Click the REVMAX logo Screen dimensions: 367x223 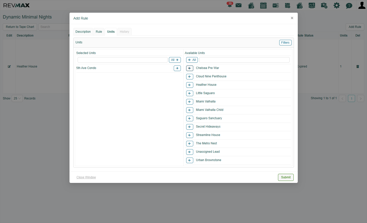[16, 5]
